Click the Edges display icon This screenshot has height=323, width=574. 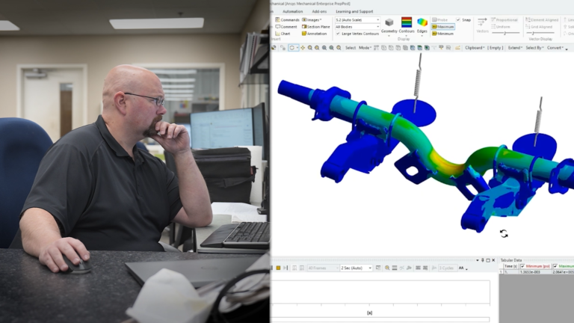point(422,25)
